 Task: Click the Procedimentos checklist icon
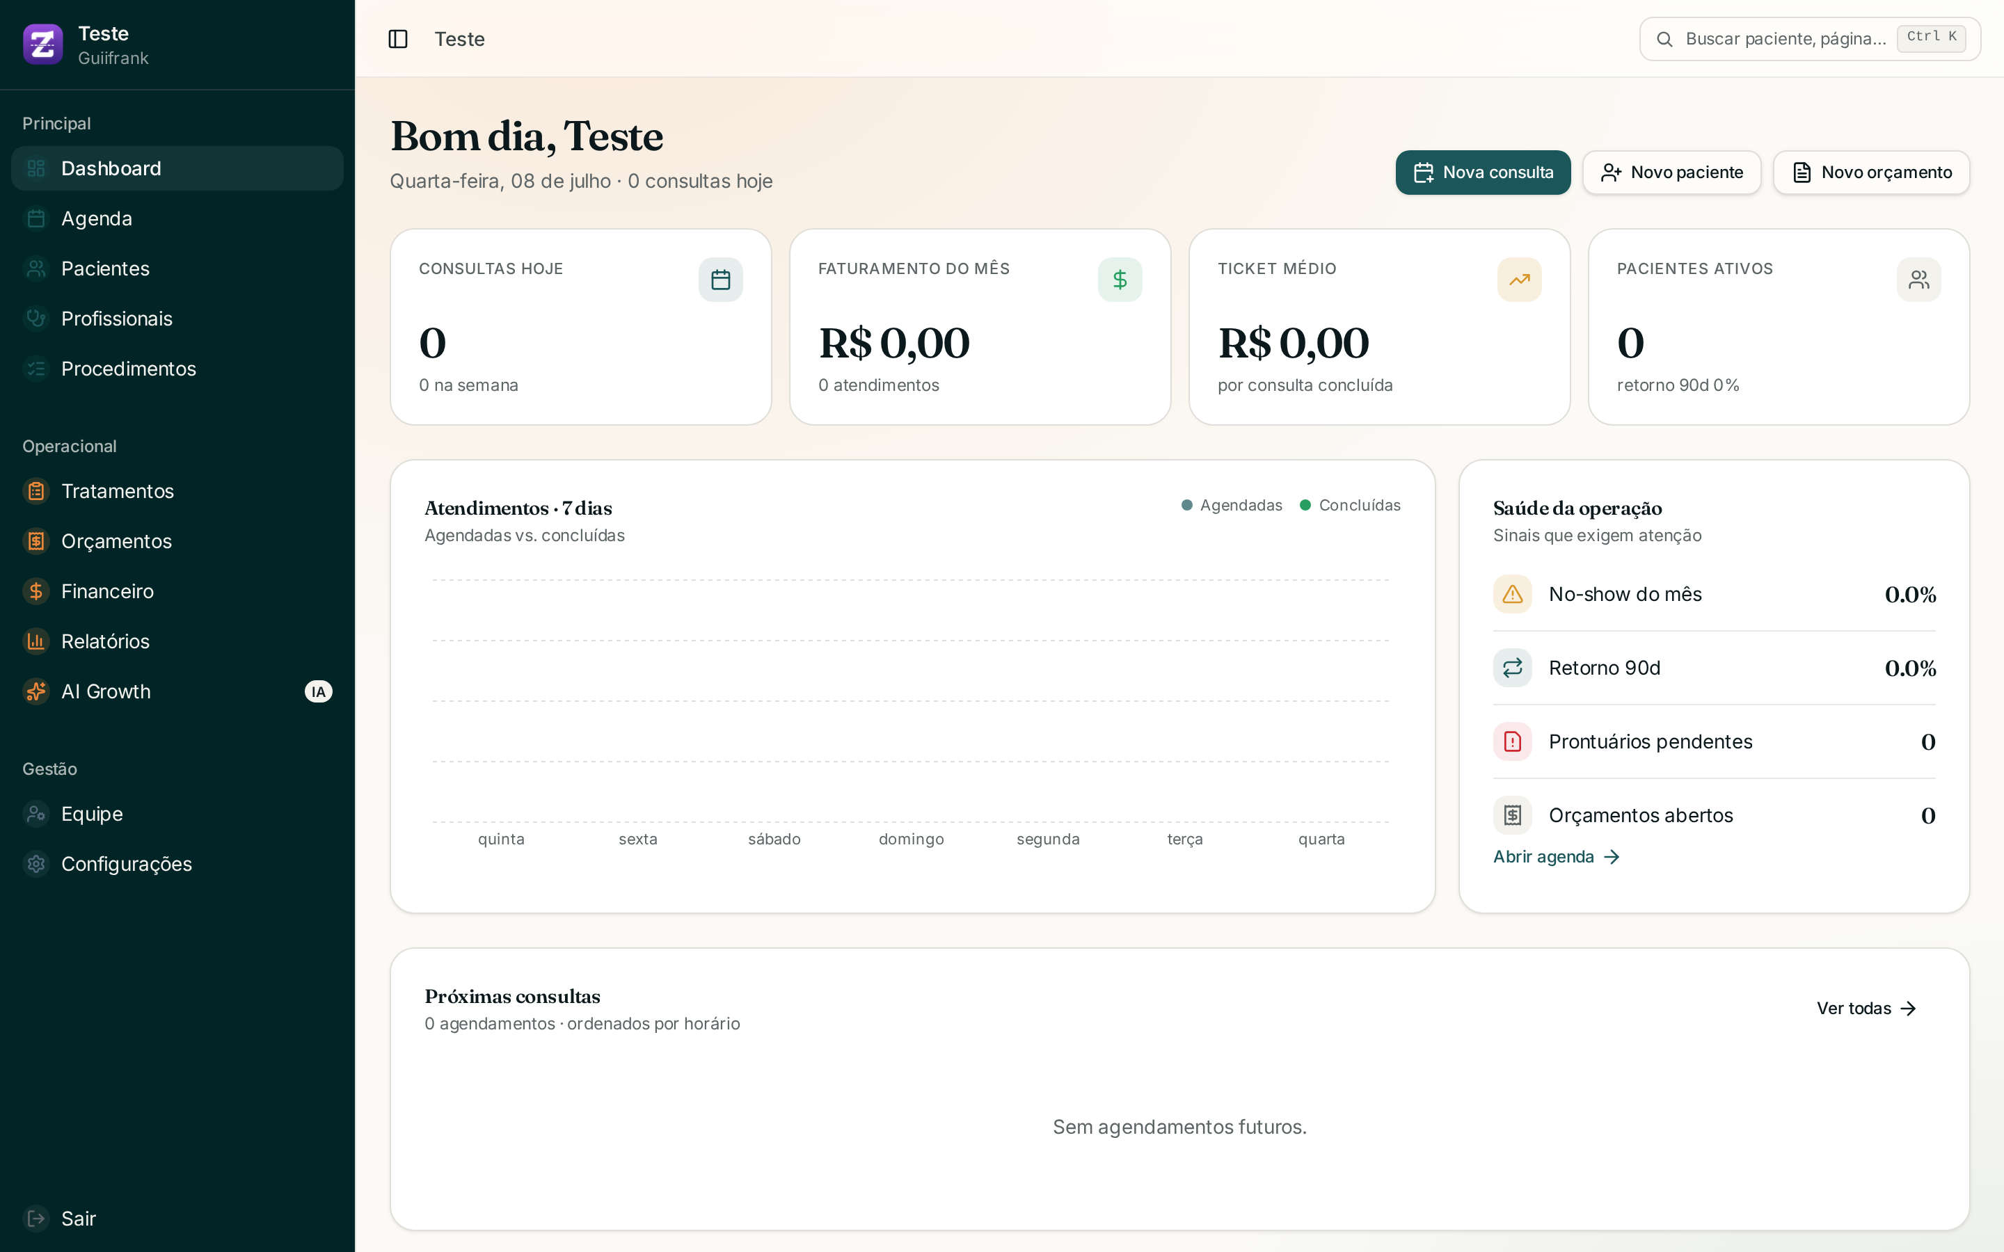(x=36, y=369)
